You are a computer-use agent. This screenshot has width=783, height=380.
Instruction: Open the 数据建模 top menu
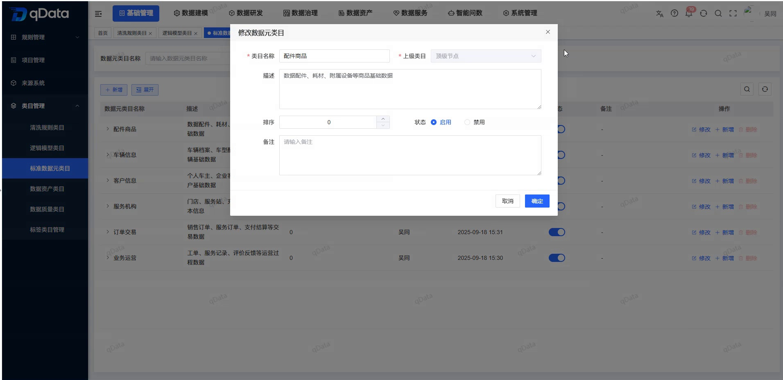pos(191,13)
